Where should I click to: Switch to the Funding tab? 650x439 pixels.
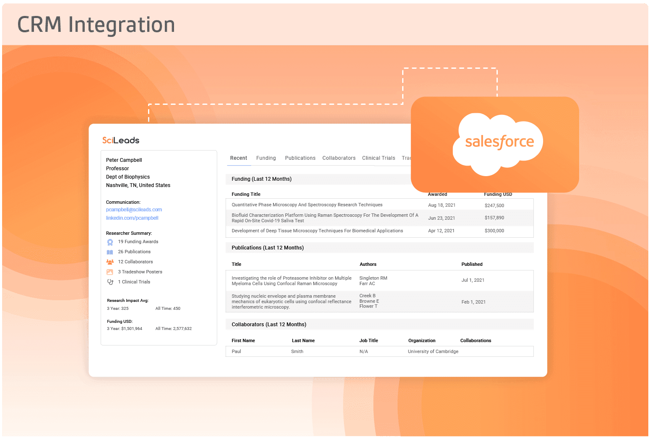click(266, 158)
